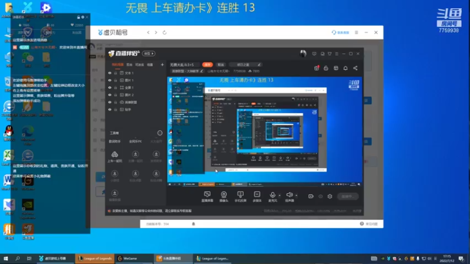The image size is (470, 264).
Task: Add a new scene with the plus icon
Action: click(x=162, y=65)
